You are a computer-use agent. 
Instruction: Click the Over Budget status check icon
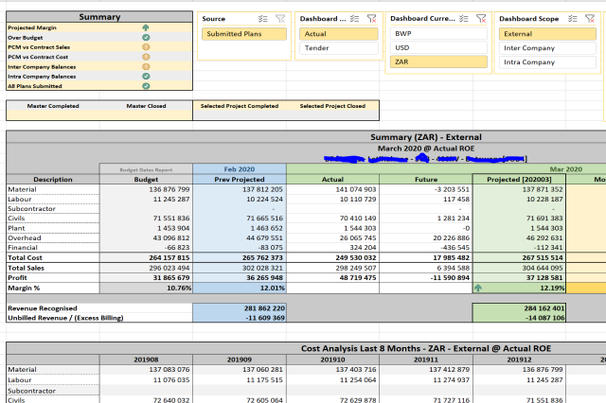point(144,38)
